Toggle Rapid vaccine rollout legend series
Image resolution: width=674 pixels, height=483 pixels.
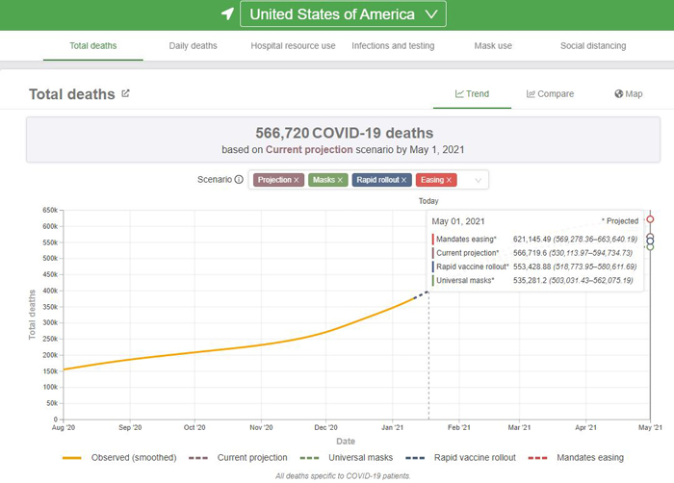click(446, 458)
